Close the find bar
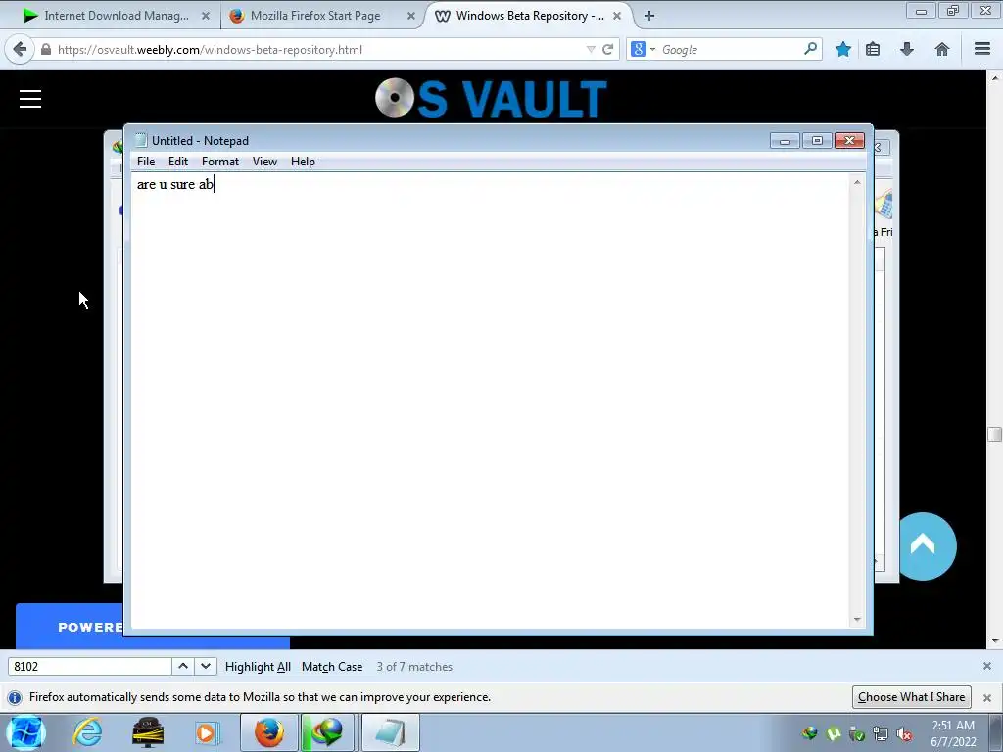The height and width of the screenshot is (752, 1003). coord(987,666)
